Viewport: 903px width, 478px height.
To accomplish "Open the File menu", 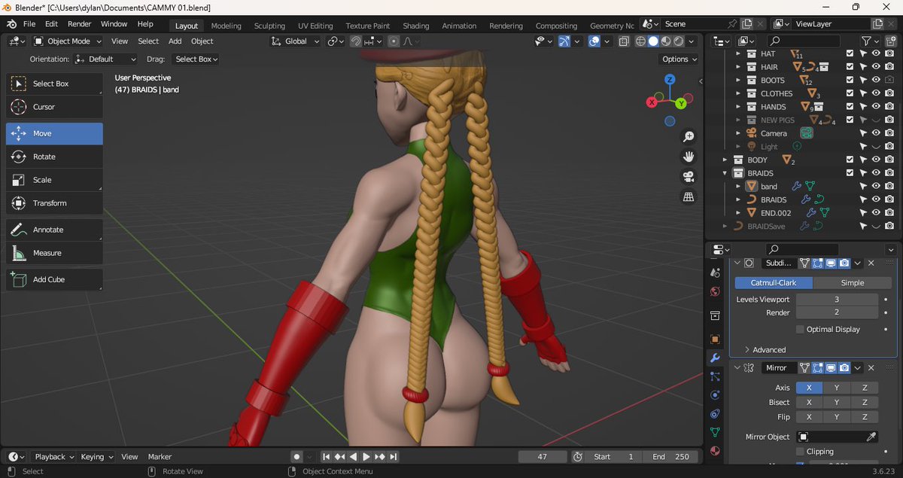I will (29, 24).
